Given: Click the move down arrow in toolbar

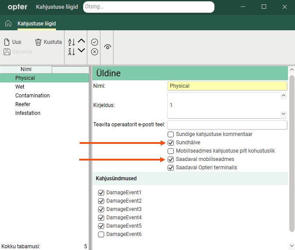Looking at the screenshot, I should pyautogui.click(x=81, y=50).
